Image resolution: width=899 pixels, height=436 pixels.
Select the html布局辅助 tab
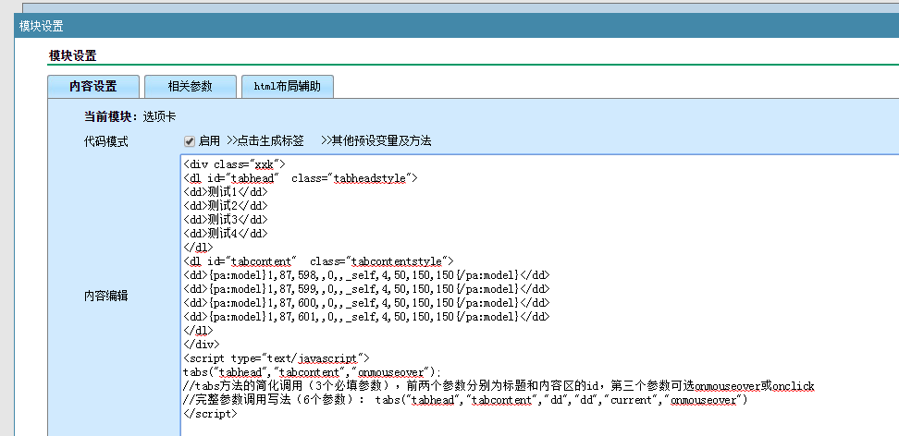click(287, 87)
